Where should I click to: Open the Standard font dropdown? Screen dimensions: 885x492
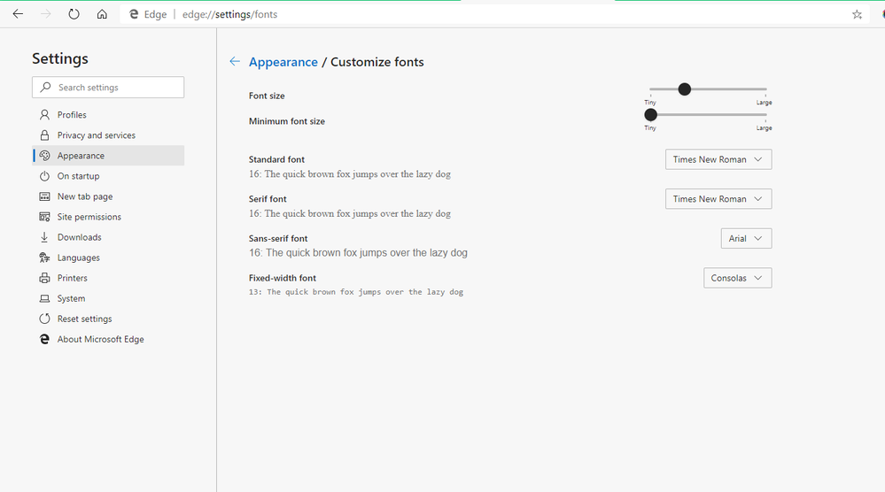tap(718, 159)
